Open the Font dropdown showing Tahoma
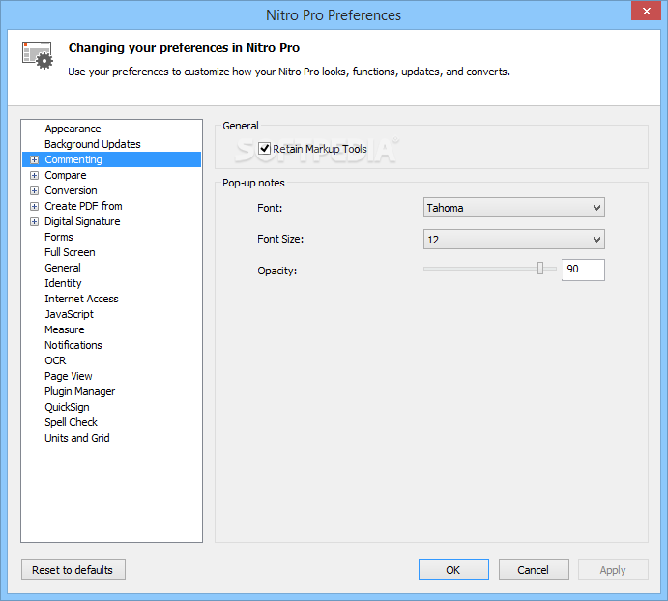 click(x=513, y=208)
